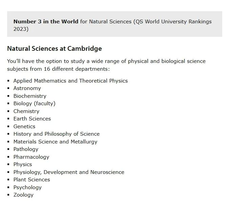Click the Plant Sciences entry
The height and width of the screenshot is (201, 227).
click(32, 180)
